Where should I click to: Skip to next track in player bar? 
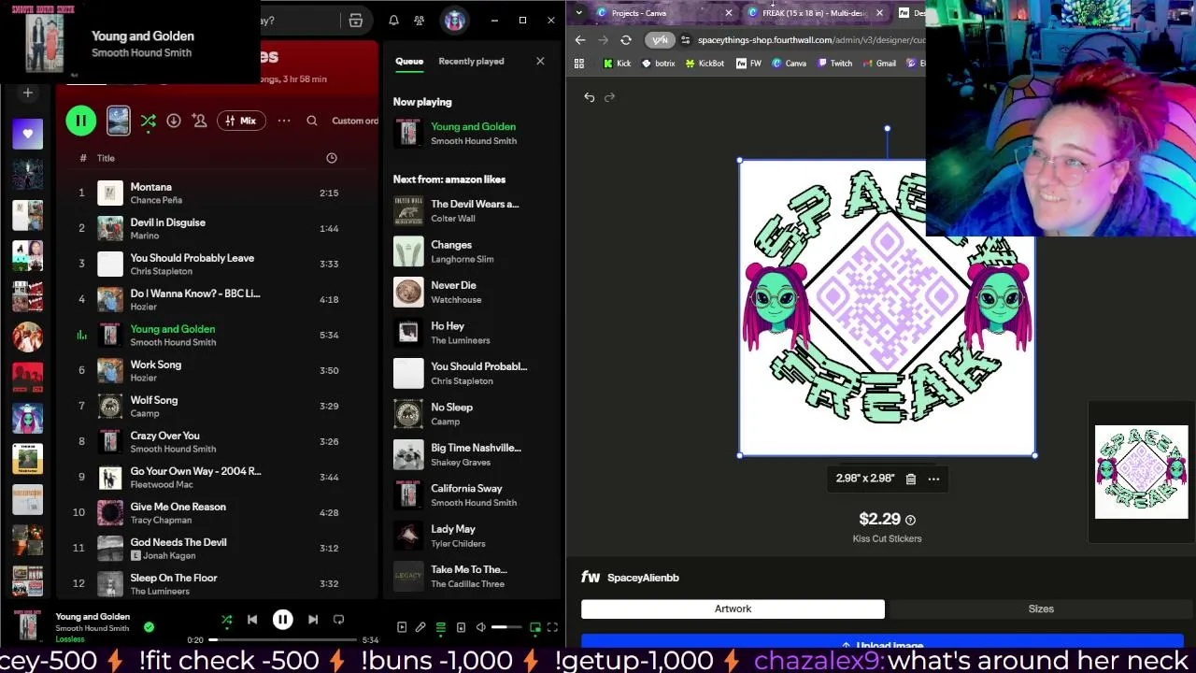point(313,620)
